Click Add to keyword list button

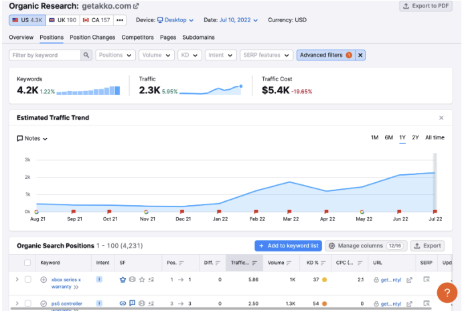pos(288,246)
